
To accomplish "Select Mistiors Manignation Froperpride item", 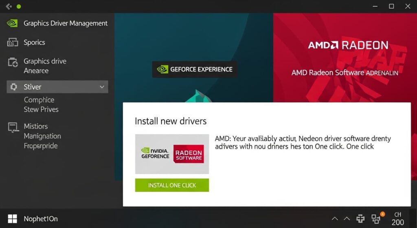I will (x=42, y=136).
